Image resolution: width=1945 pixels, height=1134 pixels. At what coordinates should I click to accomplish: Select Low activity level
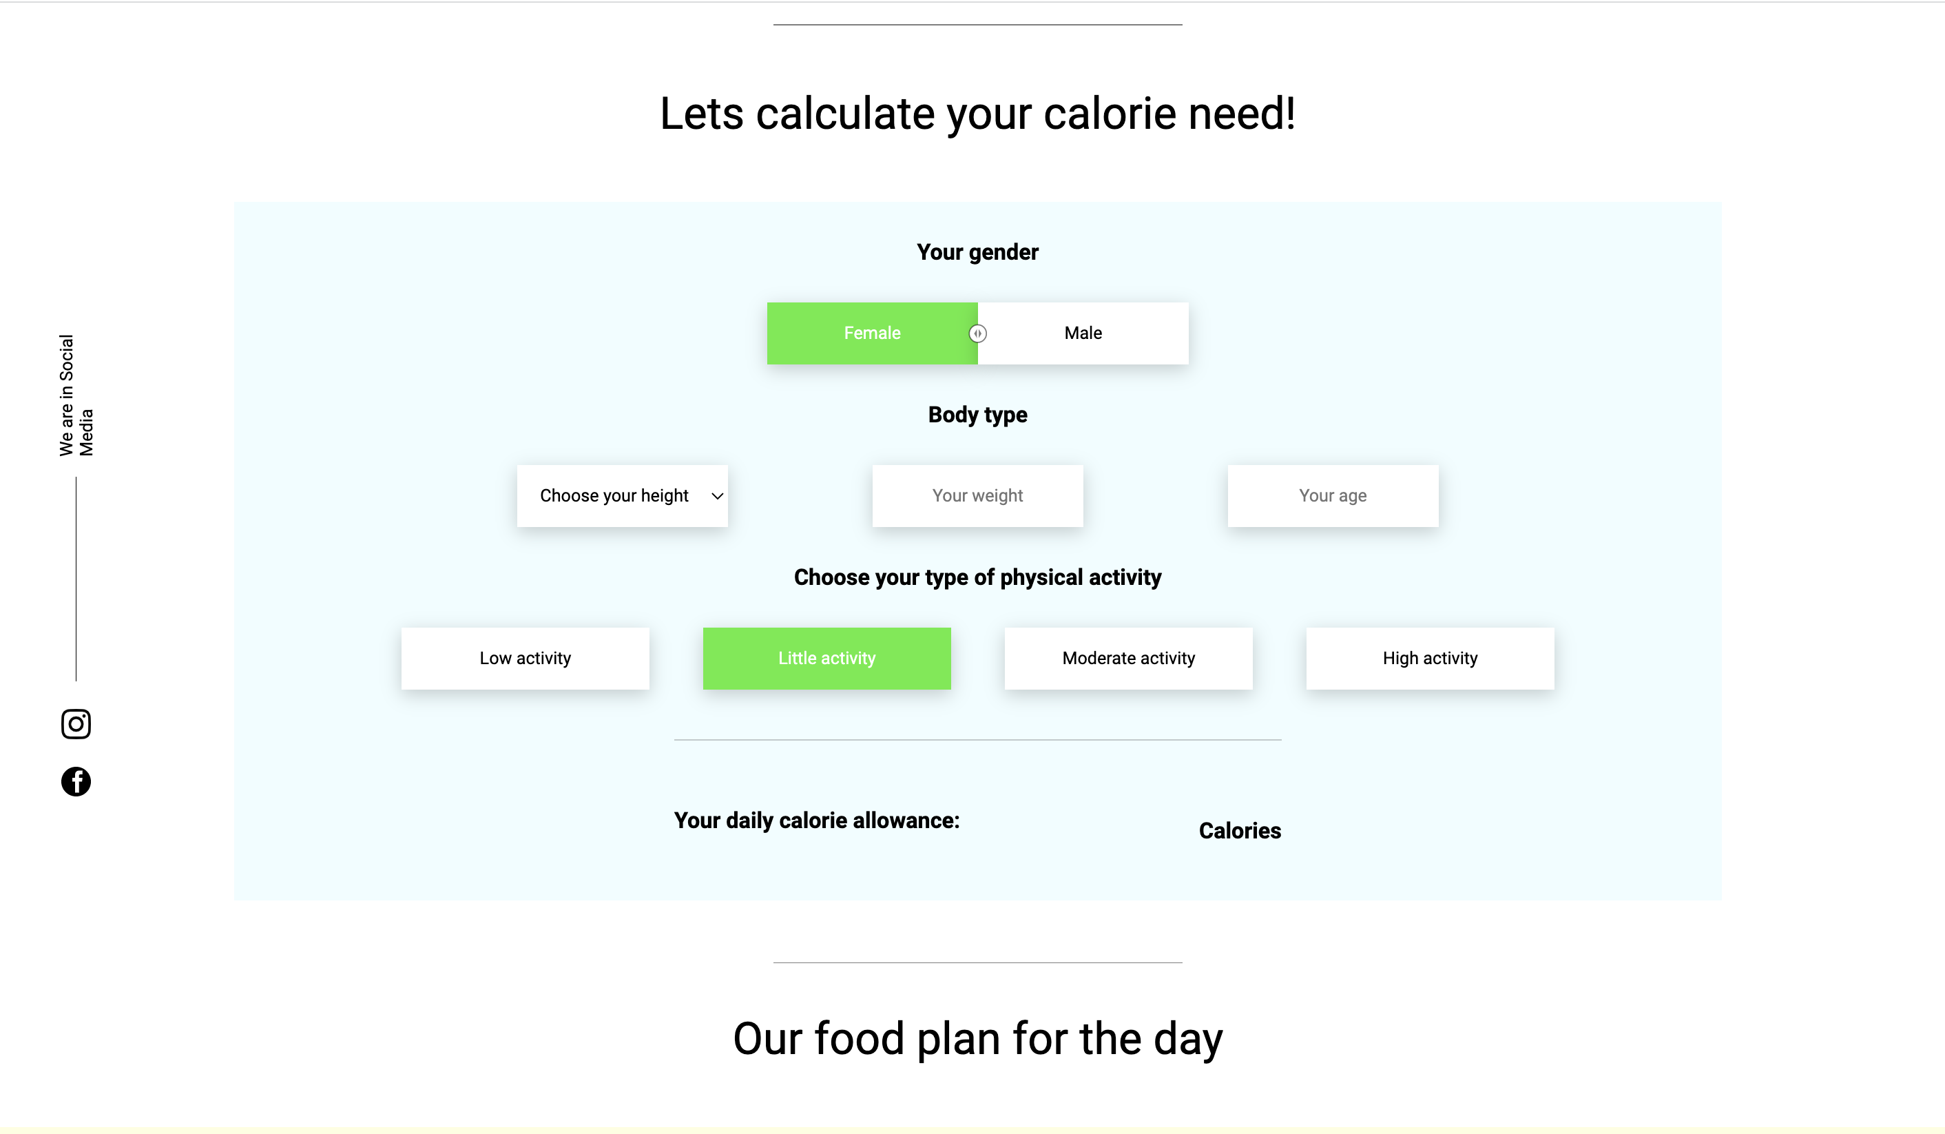525,658
